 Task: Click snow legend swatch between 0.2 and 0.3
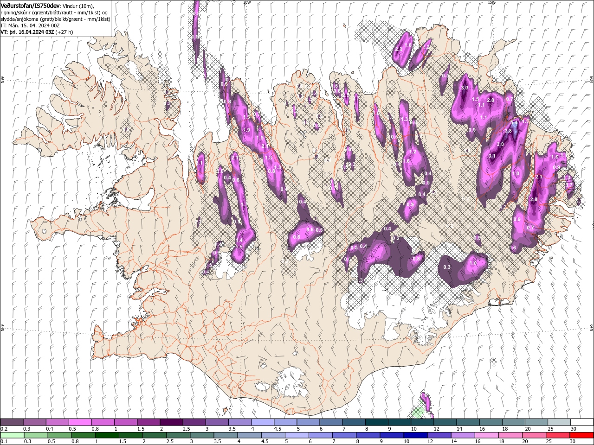point(12,422)
